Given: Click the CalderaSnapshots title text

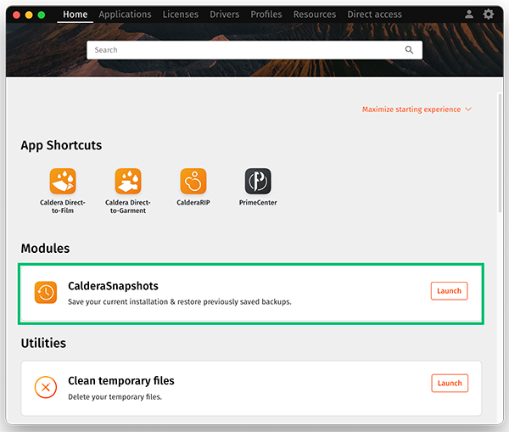Looking at the screenshot, I should (x=113, y=286).
